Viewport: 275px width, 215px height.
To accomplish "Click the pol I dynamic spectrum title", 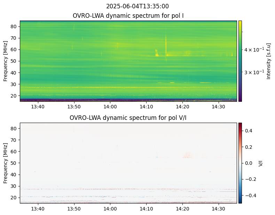I will [128, 16].
